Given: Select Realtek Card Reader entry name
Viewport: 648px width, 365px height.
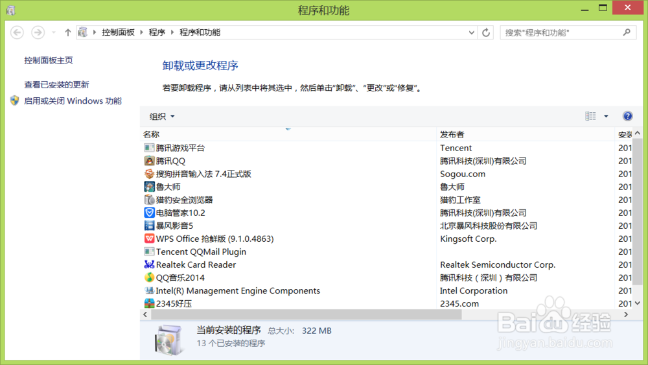Looking at the screenshot, I should coord(196,265).
